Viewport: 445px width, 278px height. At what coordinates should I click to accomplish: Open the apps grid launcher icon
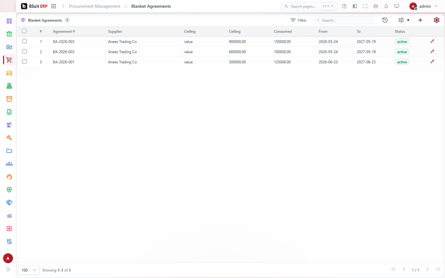point(53,6)
